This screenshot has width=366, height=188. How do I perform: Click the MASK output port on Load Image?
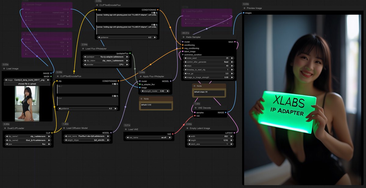coord(51,76)
